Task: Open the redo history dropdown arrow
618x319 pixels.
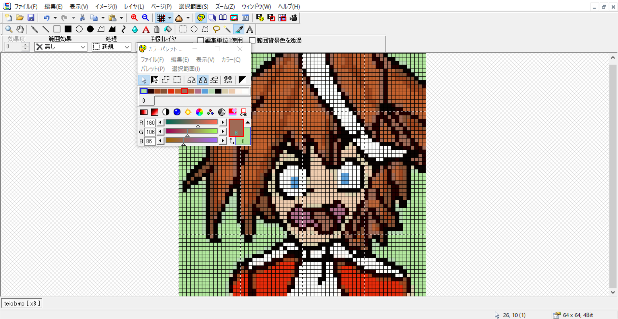Action: [73, 18]
